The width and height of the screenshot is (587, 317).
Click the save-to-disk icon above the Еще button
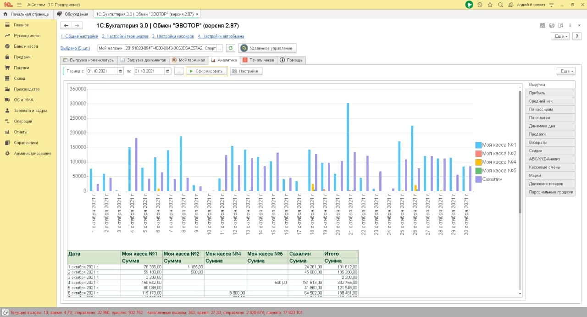[543, 25]
